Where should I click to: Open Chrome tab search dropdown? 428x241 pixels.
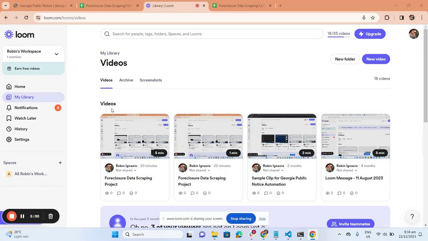5,6
